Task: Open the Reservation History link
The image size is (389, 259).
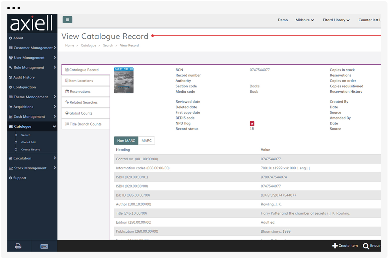Action: [x=346, y=92]
